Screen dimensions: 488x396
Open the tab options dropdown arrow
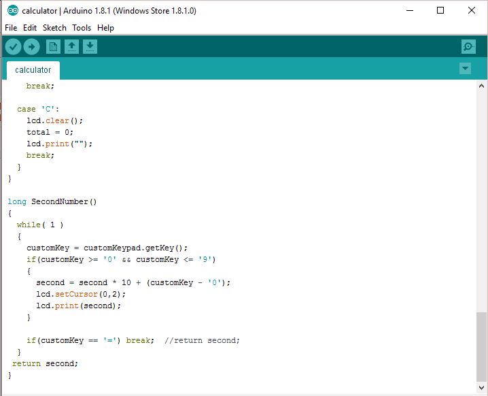pos(465,69)
